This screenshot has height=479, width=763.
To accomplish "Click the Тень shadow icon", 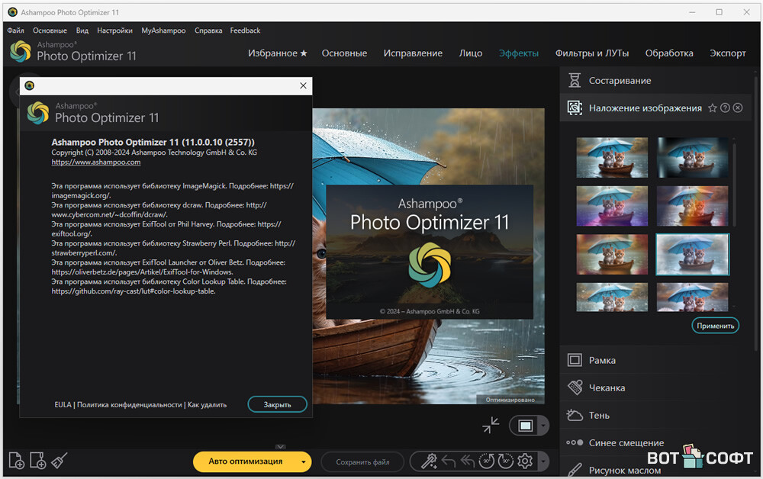I will (575, 415).
